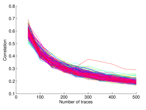Click the red outlier line's endpoint at 500 traces
This screenshot has height=110, width=146.
pos(136,70)
